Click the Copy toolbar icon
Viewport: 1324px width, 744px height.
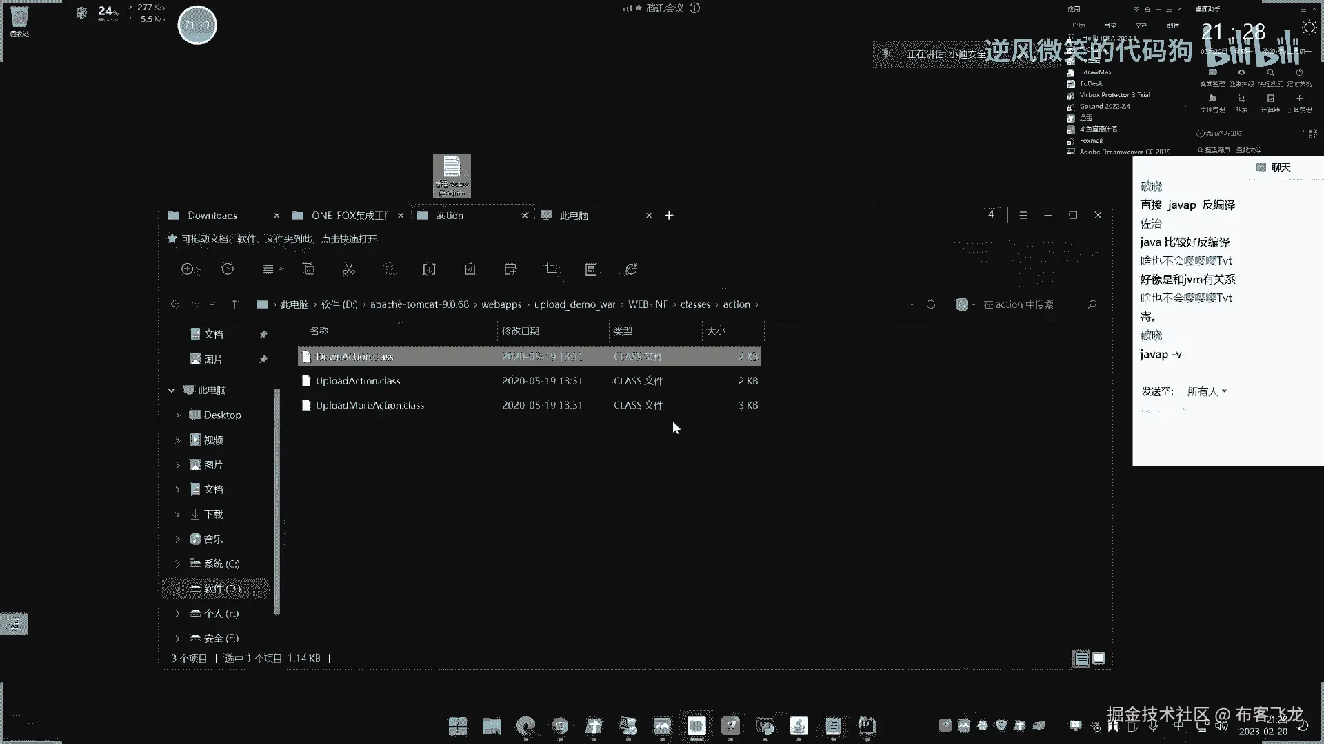pyautogui.click(x=308, y=269)
